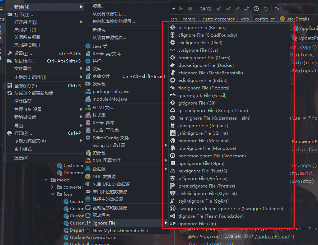318x245 pixels.
Task: Click the JSHint JS icon
Action: click(x=173, y=133)
